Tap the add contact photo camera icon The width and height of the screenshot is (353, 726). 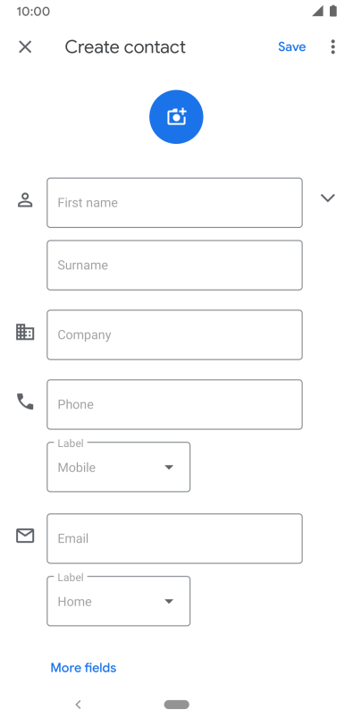coord(176,116)
